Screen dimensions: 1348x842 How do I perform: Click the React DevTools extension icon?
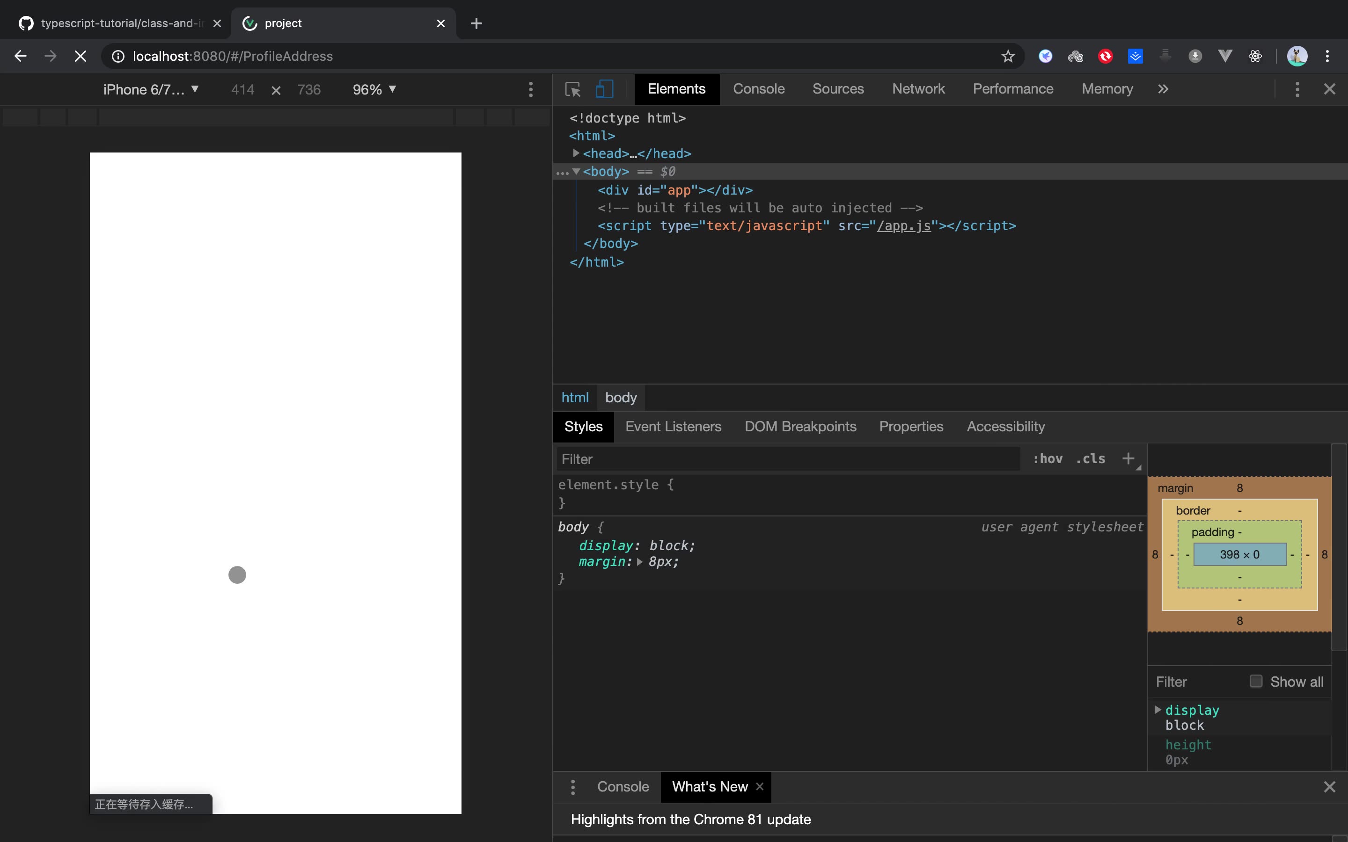point(1255,56)
